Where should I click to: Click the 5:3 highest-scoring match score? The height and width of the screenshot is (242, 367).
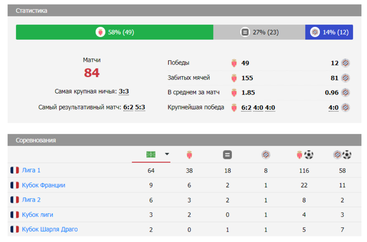coord(140,107)
